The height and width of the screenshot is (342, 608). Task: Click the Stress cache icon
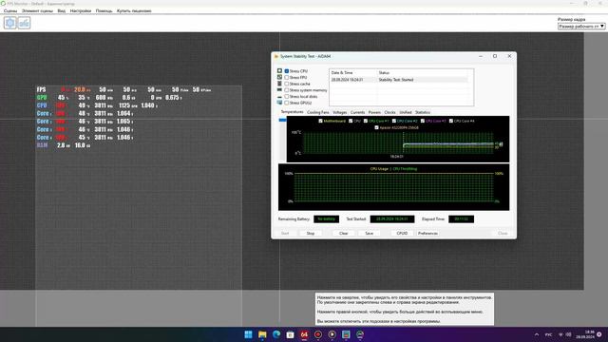click(279, 84)
